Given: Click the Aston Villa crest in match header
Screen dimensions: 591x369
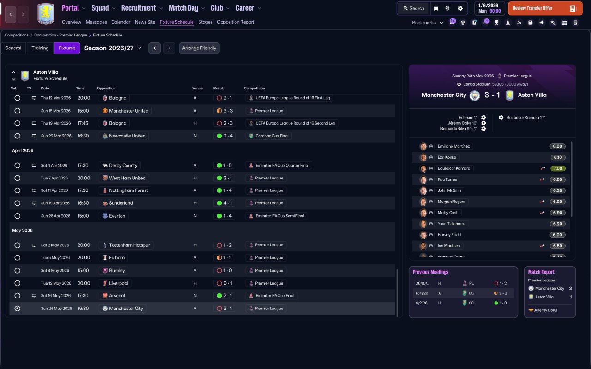Looking at the screenshot, I should click(x=509, y=95).
